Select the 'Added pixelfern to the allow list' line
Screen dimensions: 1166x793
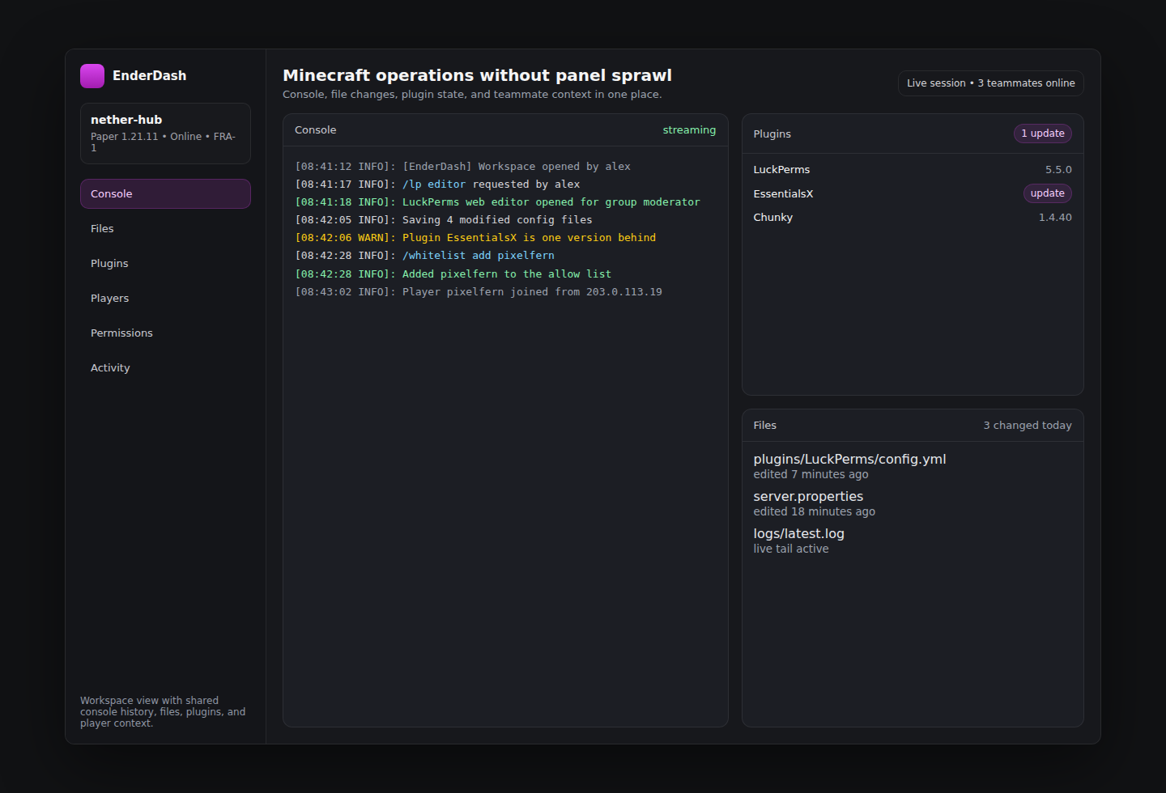(x=453, y=274)
